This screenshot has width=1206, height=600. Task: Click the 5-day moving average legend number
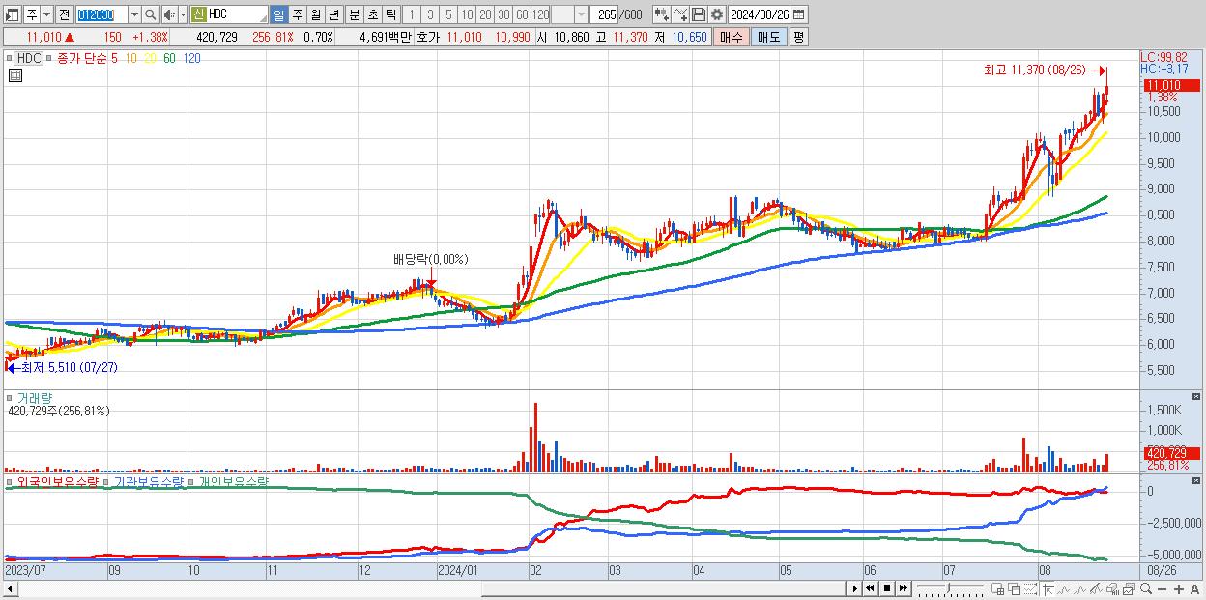click(114, 58)
